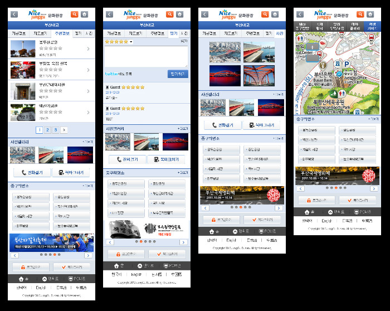Tap the home icon on the photo tab screen
Screen dimensions: 390x311
pos(275,14)
